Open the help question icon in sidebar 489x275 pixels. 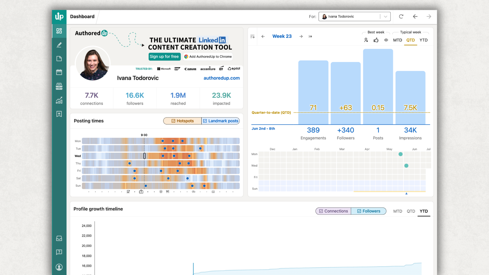click(x=59, y=252)
